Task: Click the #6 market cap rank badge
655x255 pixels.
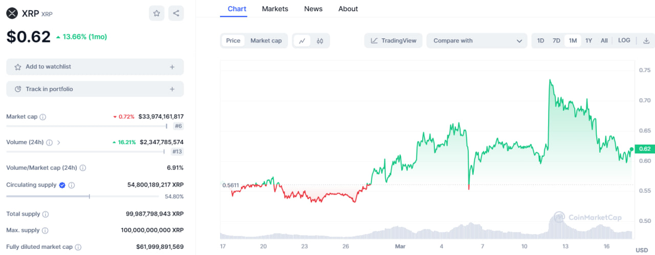Action: (x=178, y=126)
